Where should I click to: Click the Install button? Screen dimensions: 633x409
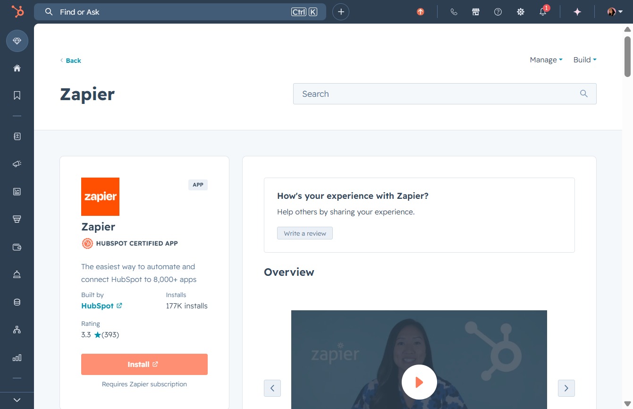[144, 365]
